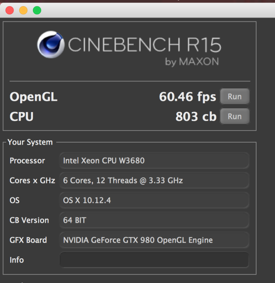
Task: Click the 60.46 fps OpenGL score
Action: click(x=187, y=97)
